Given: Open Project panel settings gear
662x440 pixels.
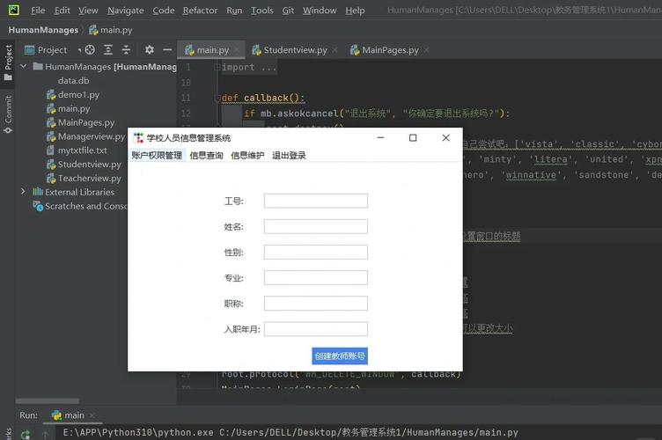Looking at the screenshot, I should pos(150,50).
